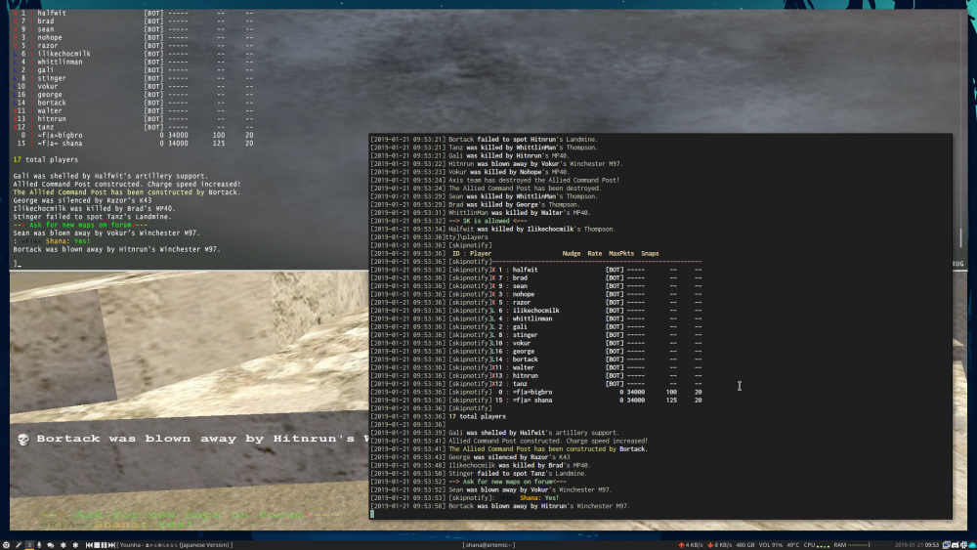This screenshot has width=977, height=550.
Task: Skip to the next music track
Action: click(111, 545)
